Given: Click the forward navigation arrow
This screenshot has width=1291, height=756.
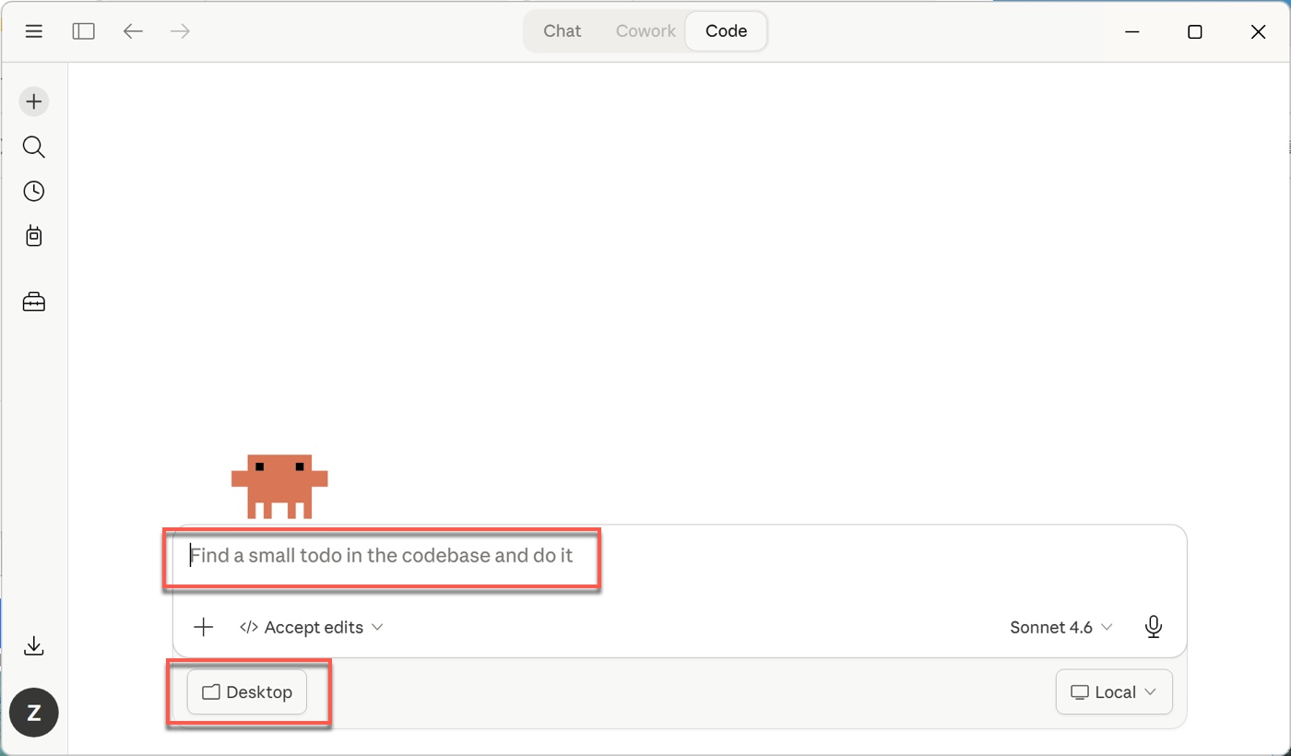Looking at the screenshot, I should (x=181, y=31).
